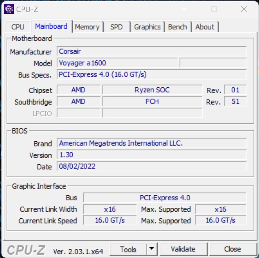The image size is (259, 258).
Task: Click Max. Supported link speed 16.0 GT/s value
Action: (x=220, y=220)
